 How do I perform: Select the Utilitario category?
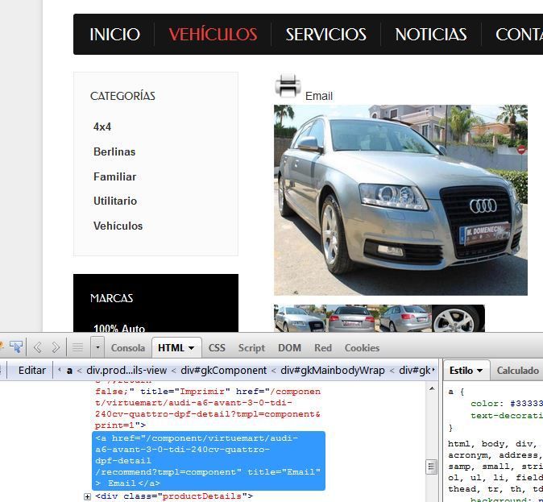[115, 201]
